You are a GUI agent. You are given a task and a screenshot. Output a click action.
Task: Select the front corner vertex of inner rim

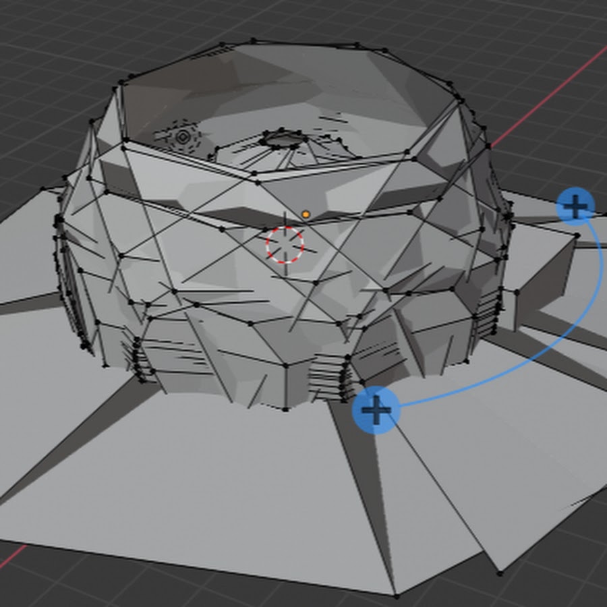tap(257, 181)
